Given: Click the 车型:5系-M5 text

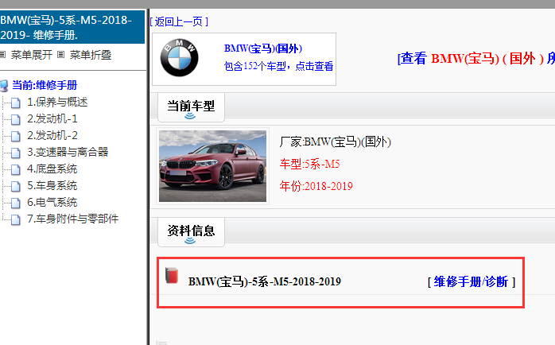Looking at the screenshot, I should pyautogui.click(x=310, y=164).
